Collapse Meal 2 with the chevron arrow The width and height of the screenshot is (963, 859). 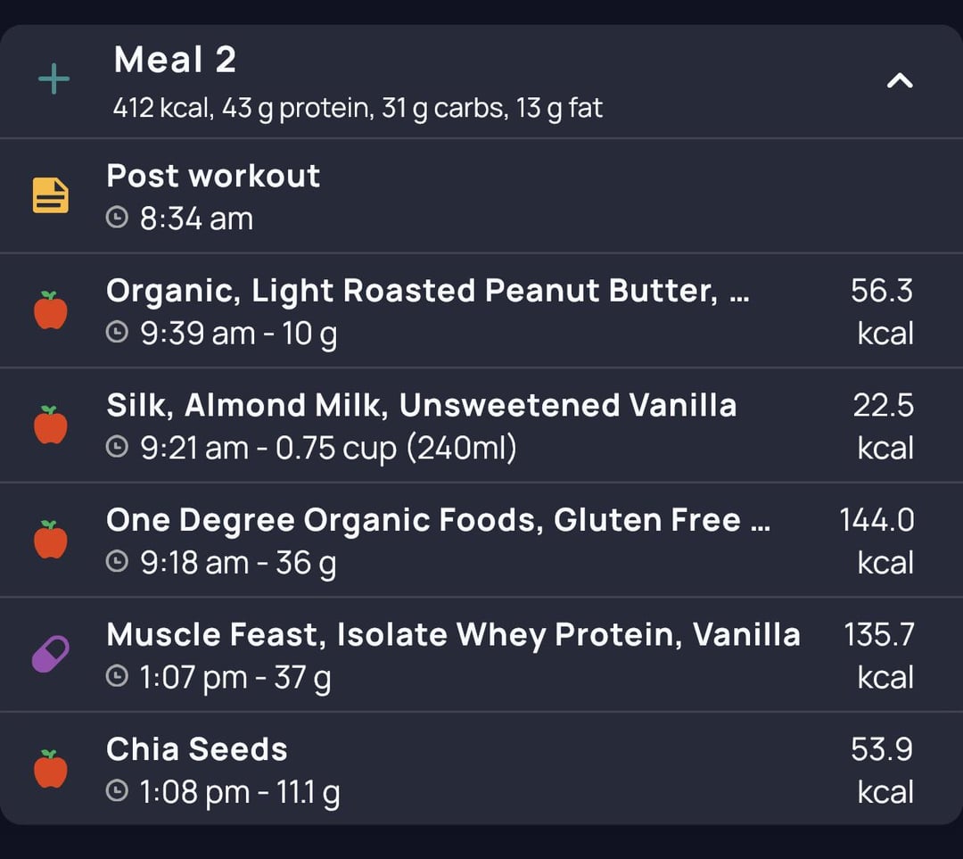(900, 80)
